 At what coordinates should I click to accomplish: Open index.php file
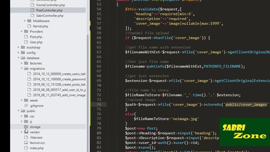coord(37,148)
